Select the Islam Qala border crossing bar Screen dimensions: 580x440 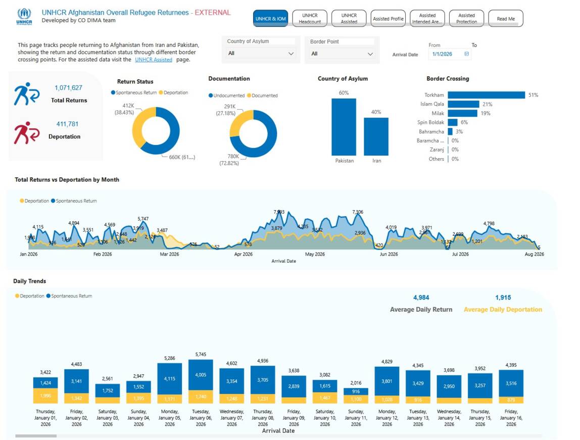[x=463, y=104]
